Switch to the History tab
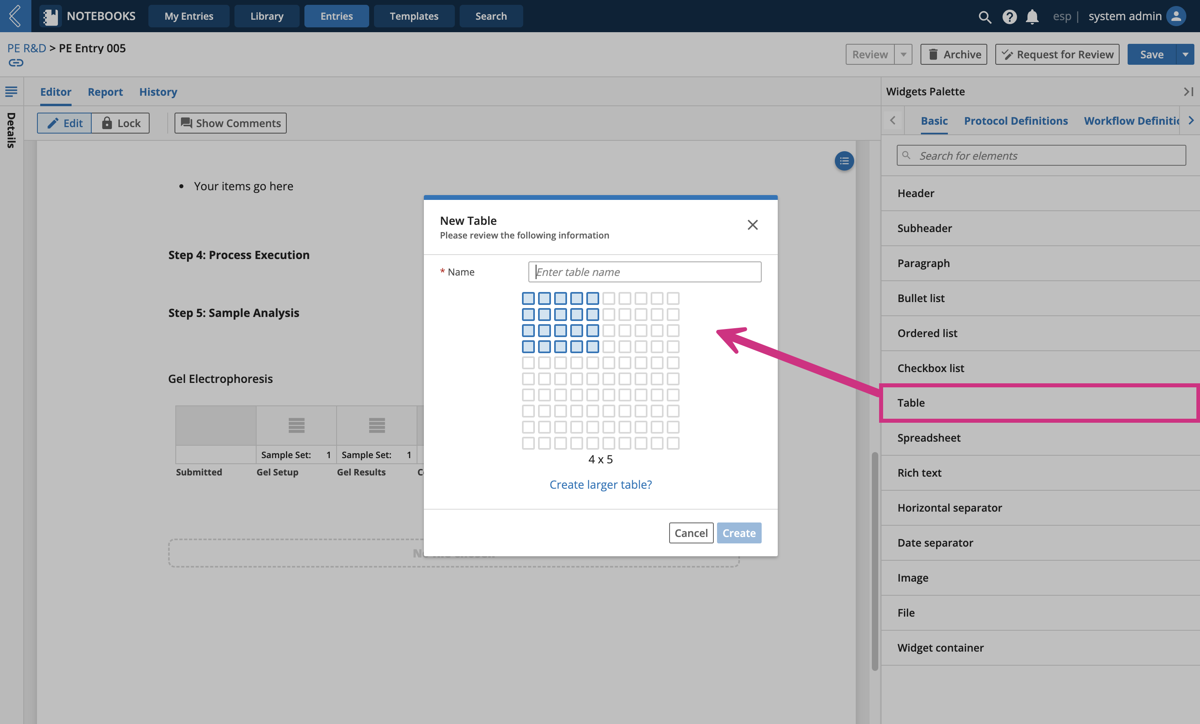The height and width of the screenshot is (724, 1200). point(158,92)
